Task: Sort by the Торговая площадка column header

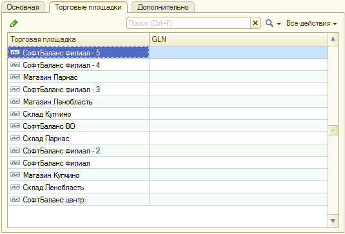Action: tap(79, 39)
